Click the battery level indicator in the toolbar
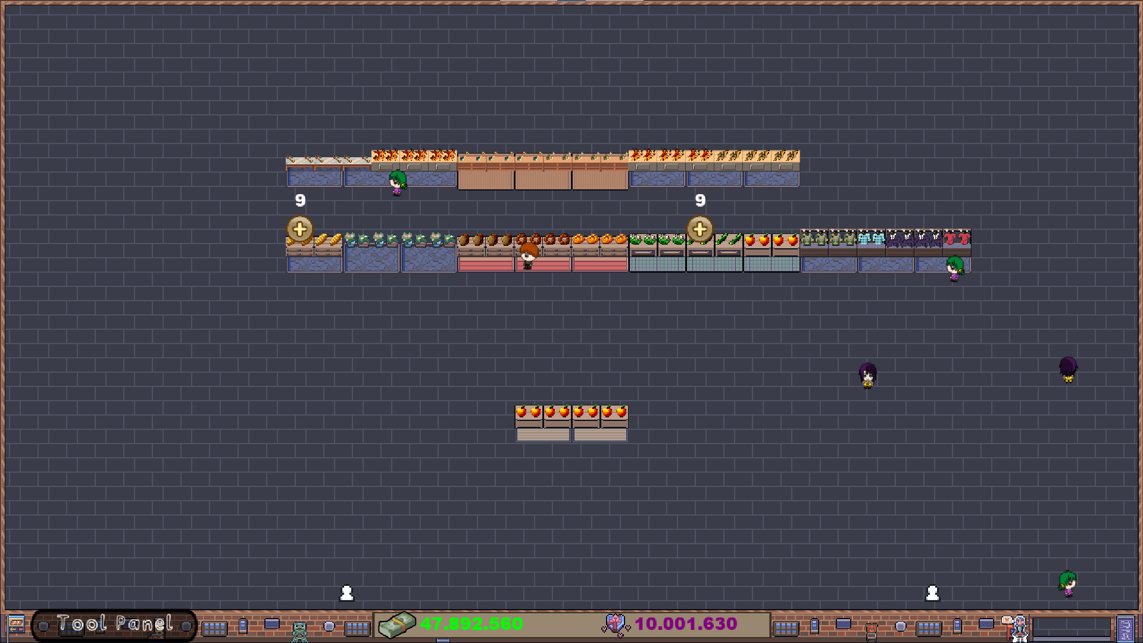Image resolution: width=1143 pixels, height=643 pixels. [x=243, y=626]
